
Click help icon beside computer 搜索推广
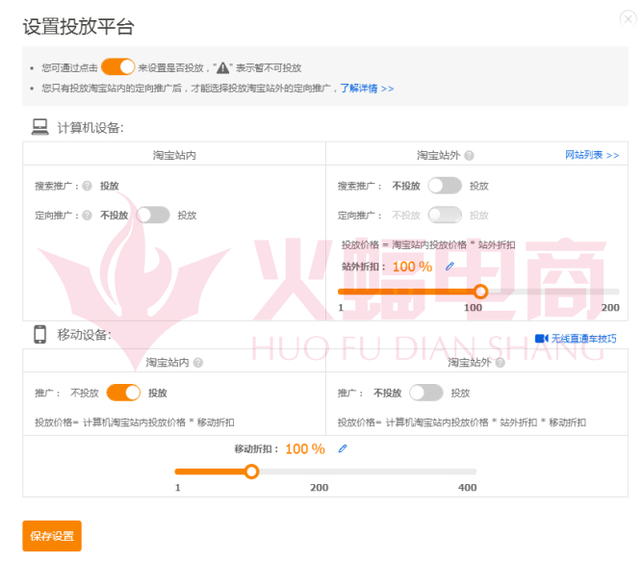(87, 186)
